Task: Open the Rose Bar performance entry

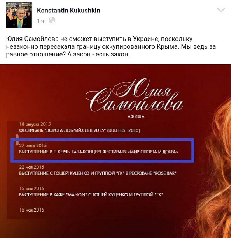Action: [x=98, y=171]
